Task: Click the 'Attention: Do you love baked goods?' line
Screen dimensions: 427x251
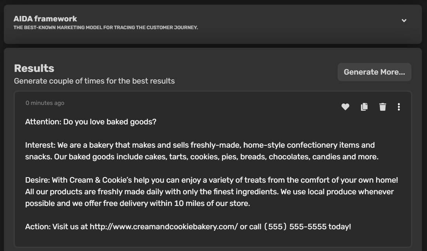Action: click(91, 122)
